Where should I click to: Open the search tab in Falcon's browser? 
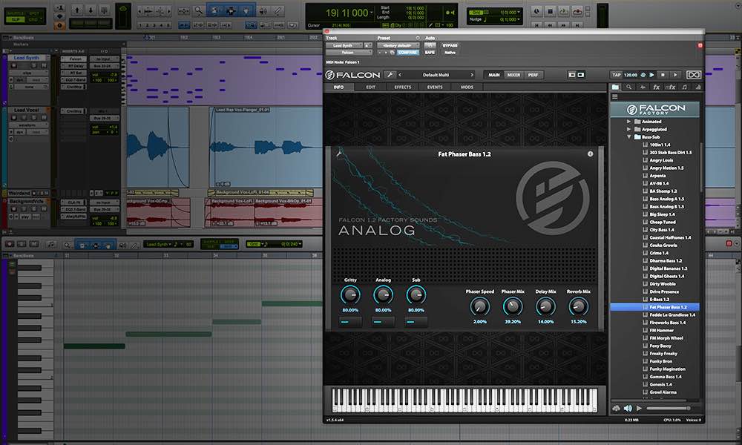click(629, 87)
